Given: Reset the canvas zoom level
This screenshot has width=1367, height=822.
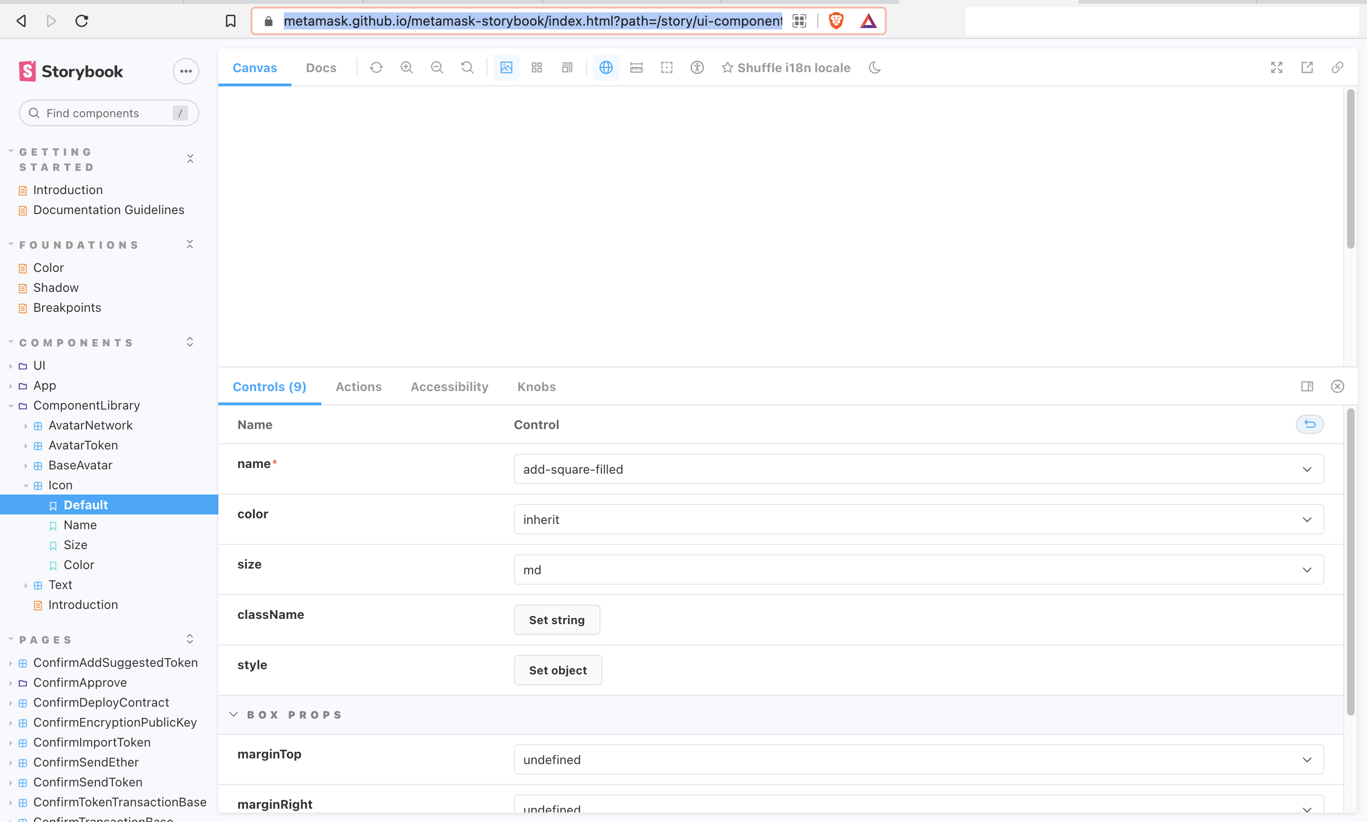Looking at the screenshot, I should pyautogui.click(x=467, y=67).
